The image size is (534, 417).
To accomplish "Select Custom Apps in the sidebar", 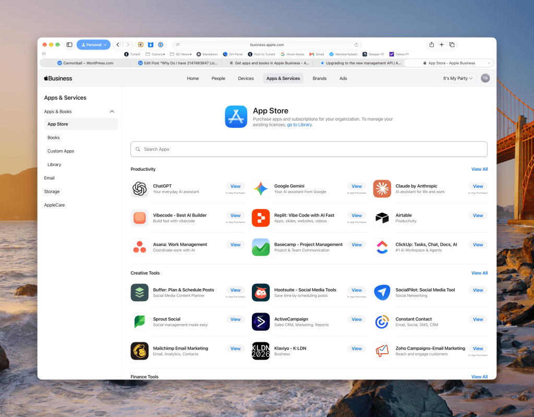I will (60, 151).
